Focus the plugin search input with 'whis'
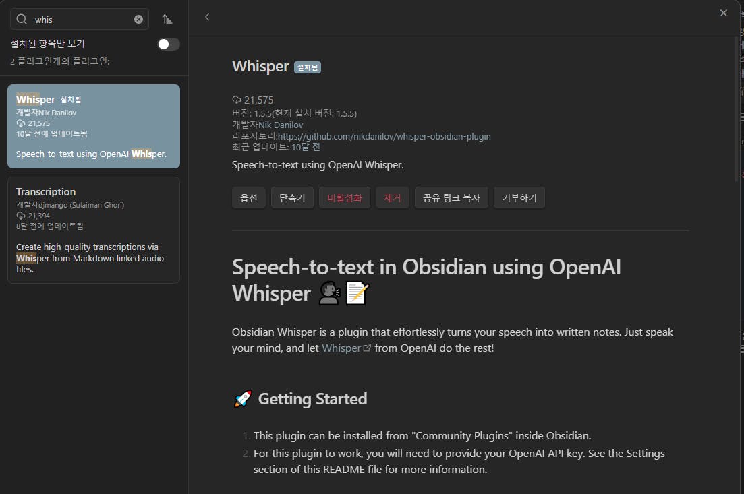This screenshot has width=744, height=494. tap(80, 20)
